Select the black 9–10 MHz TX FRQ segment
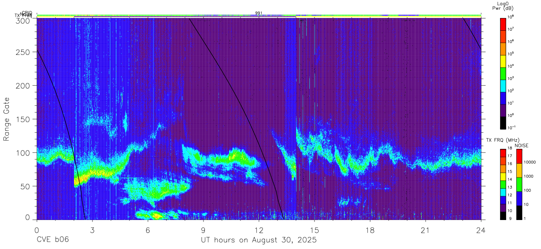The width and height of the screenshot is (541, 249). [x=503, y=216]
